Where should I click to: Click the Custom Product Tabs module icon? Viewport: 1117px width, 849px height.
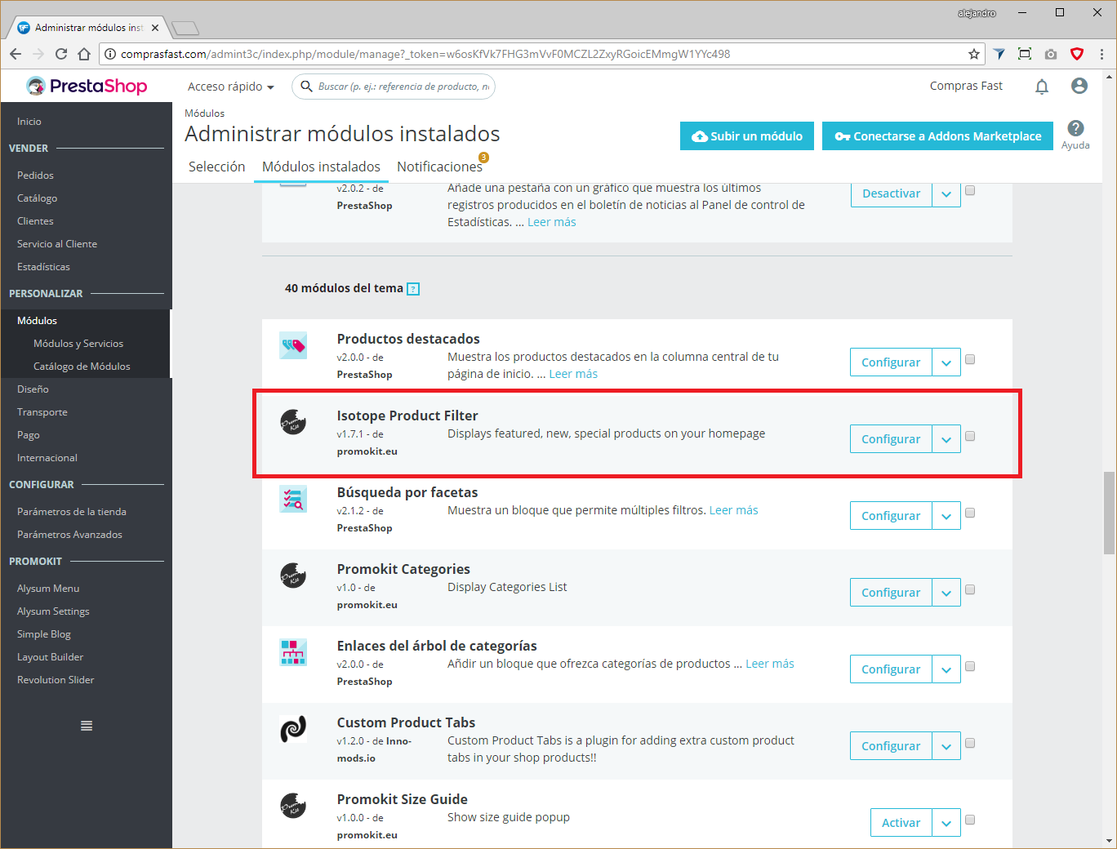(x=293, y=729)
